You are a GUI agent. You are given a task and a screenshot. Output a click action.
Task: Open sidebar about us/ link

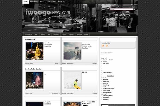point(104,58)
